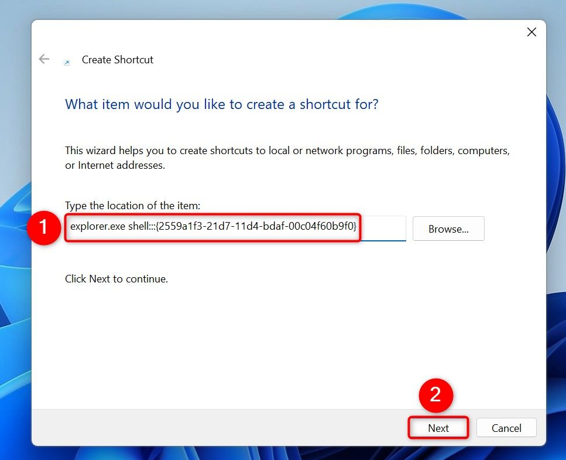Open the Browse... file picker
566x460 pixels.
[x=448, y=229]
